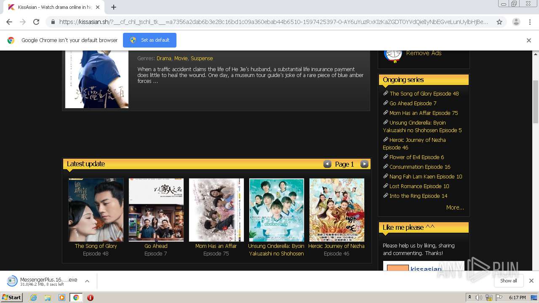Image resolution: width=539 pixels, height=303 pixels.
Task: Set Chrome as default browser
Action: point(149,40)
